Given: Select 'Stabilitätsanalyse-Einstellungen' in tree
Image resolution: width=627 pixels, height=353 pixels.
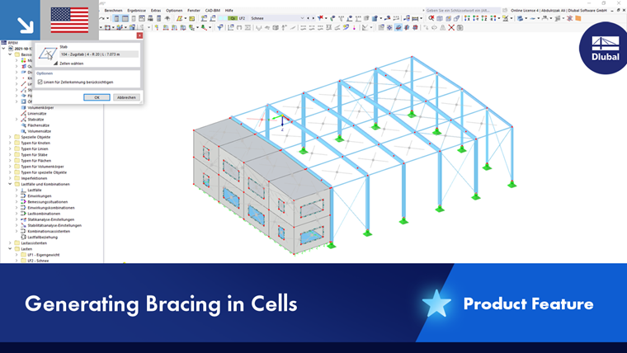Looking at the screenshot, I should click(x=54, y=225).
